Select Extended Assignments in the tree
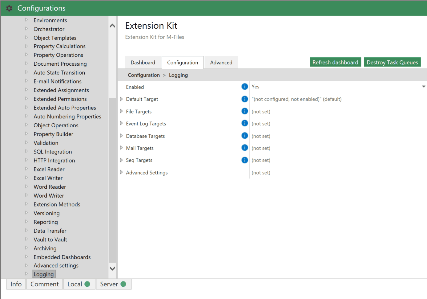427x299 pixels. (61, 90)
